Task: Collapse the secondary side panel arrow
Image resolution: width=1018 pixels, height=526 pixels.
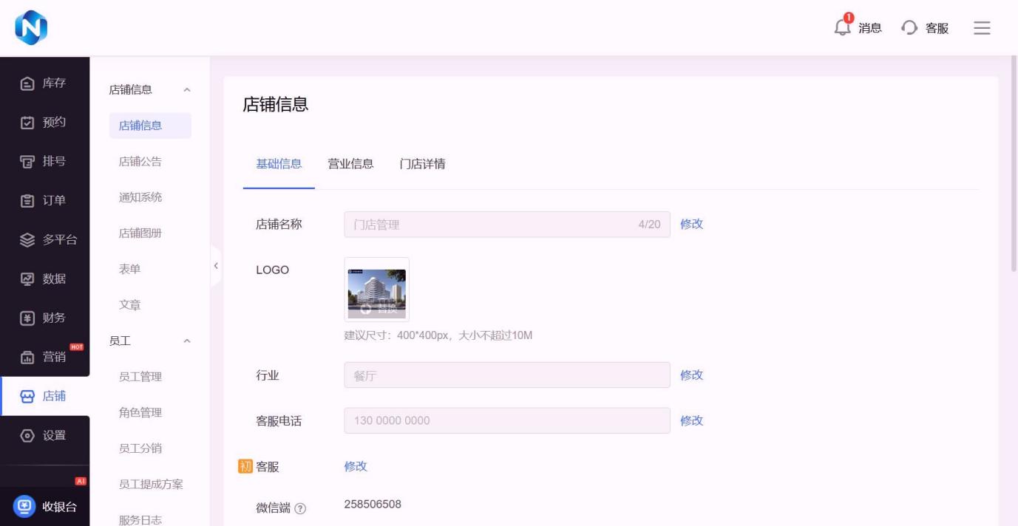Action: (x=216, y=265)
